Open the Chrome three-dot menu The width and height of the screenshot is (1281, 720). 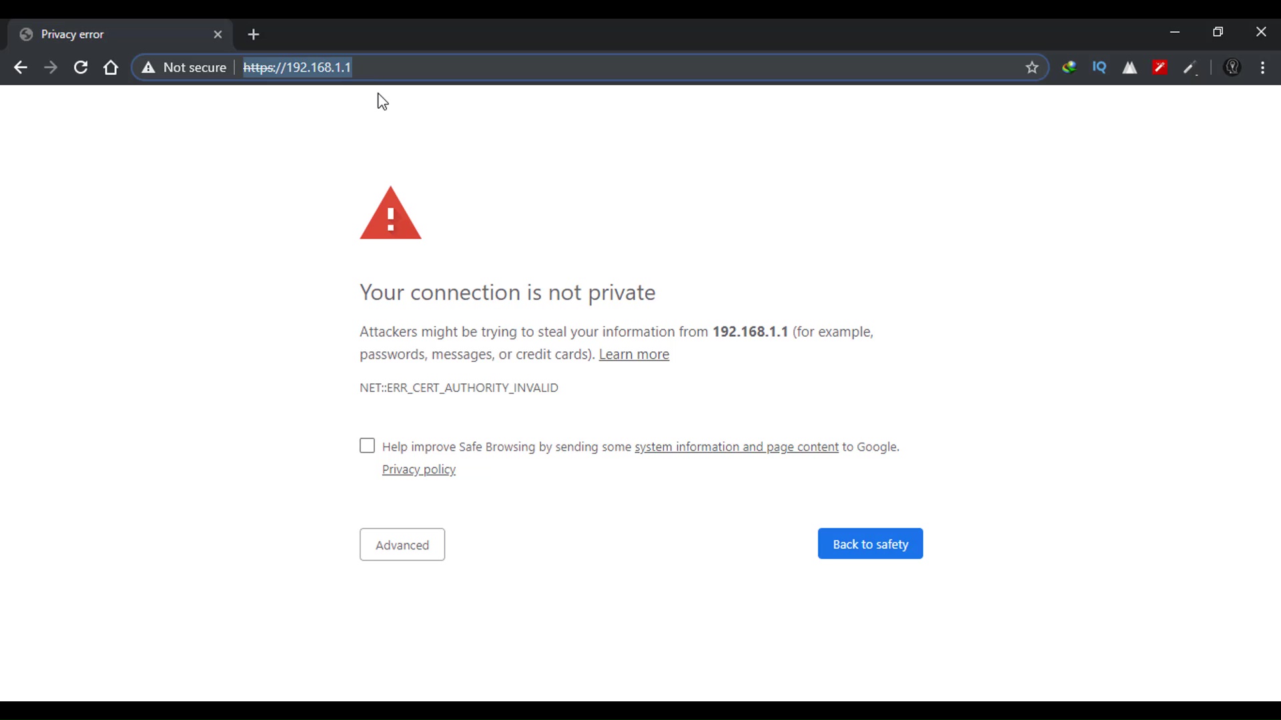pos(1262,67)
